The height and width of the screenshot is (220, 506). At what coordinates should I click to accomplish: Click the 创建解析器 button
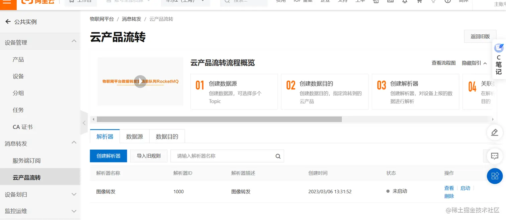pyautogui.click(x=108, y=156)
